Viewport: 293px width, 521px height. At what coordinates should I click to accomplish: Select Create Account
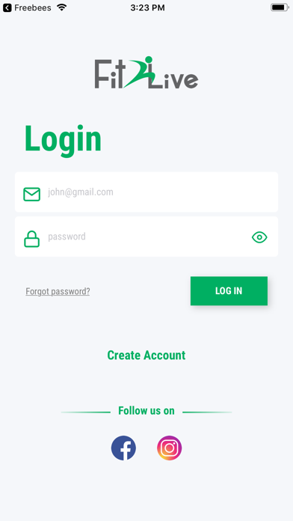146,356
